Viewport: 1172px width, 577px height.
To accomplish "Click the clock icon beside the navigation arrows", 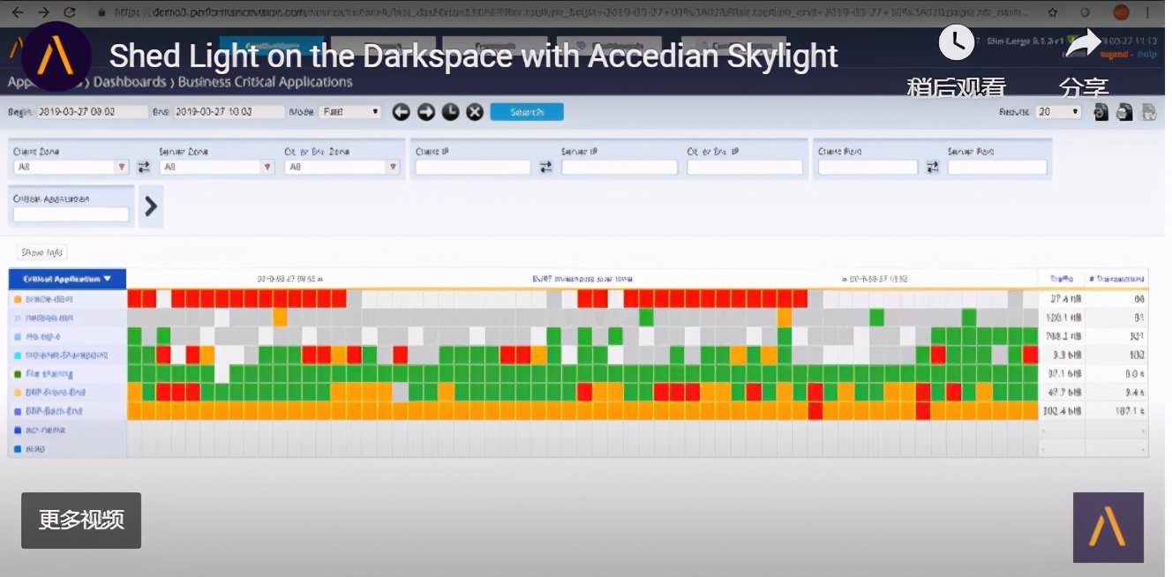I will pyautogui.click(x=450, y=112).
